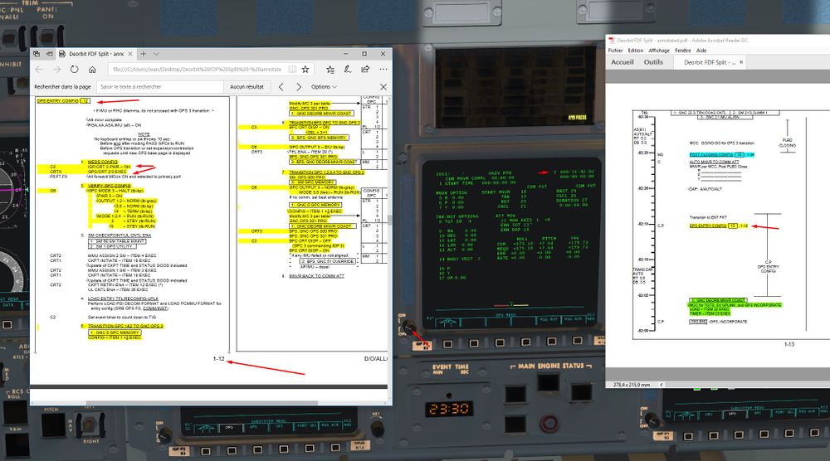This screenshot has height=461, width=830.
Task: Share the page from Edge toolbar
Action: click(x=365, y=70)
